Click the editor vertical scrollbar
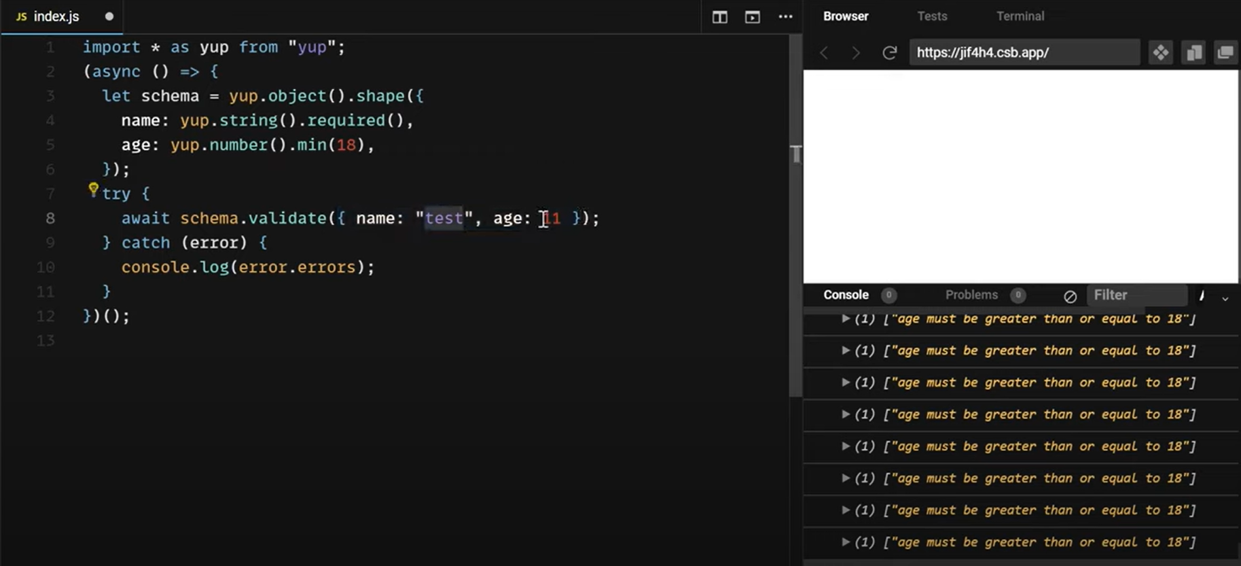This screenshot has width=1241, height=566. [x=795, y=214]
